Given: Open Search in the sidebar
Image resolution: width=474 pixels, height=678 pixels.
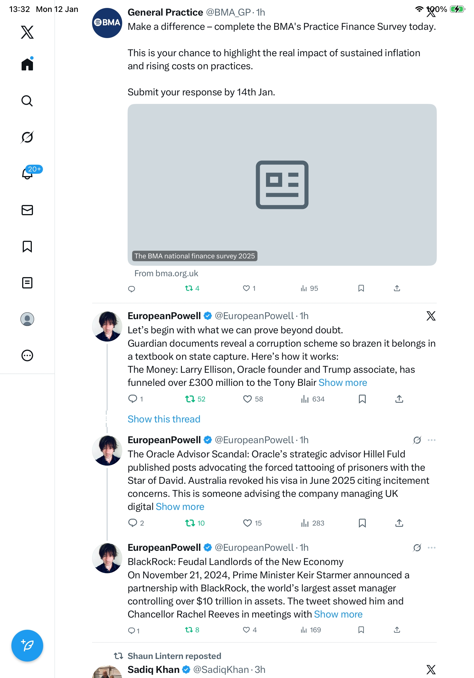Looking at the screenshot, I should 27,101.
